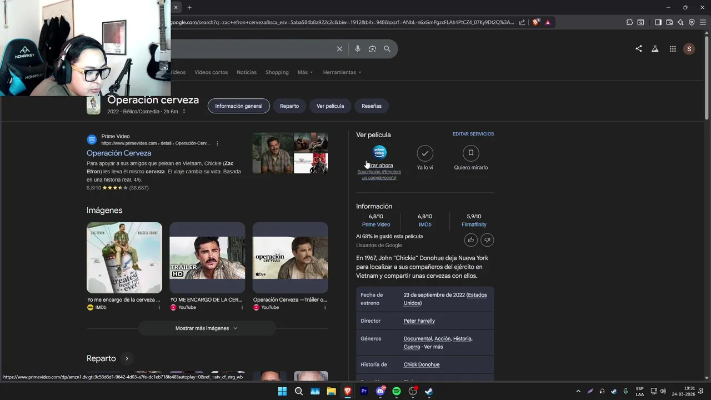Open the Brave Wallet icon
The width and height of the screenshot is (711, 400).
click(669, 22)
